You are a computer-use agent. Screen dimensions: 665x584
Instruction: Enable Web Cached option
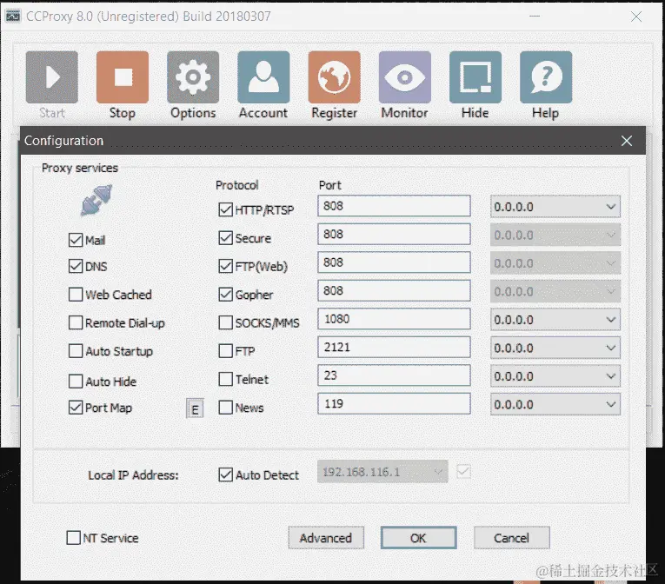[x=76, y=295]
